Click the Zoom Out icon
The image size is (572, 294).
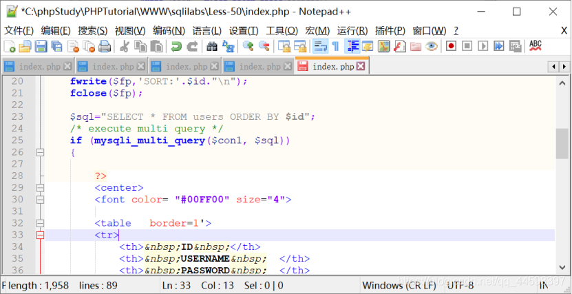pos(264,46)
